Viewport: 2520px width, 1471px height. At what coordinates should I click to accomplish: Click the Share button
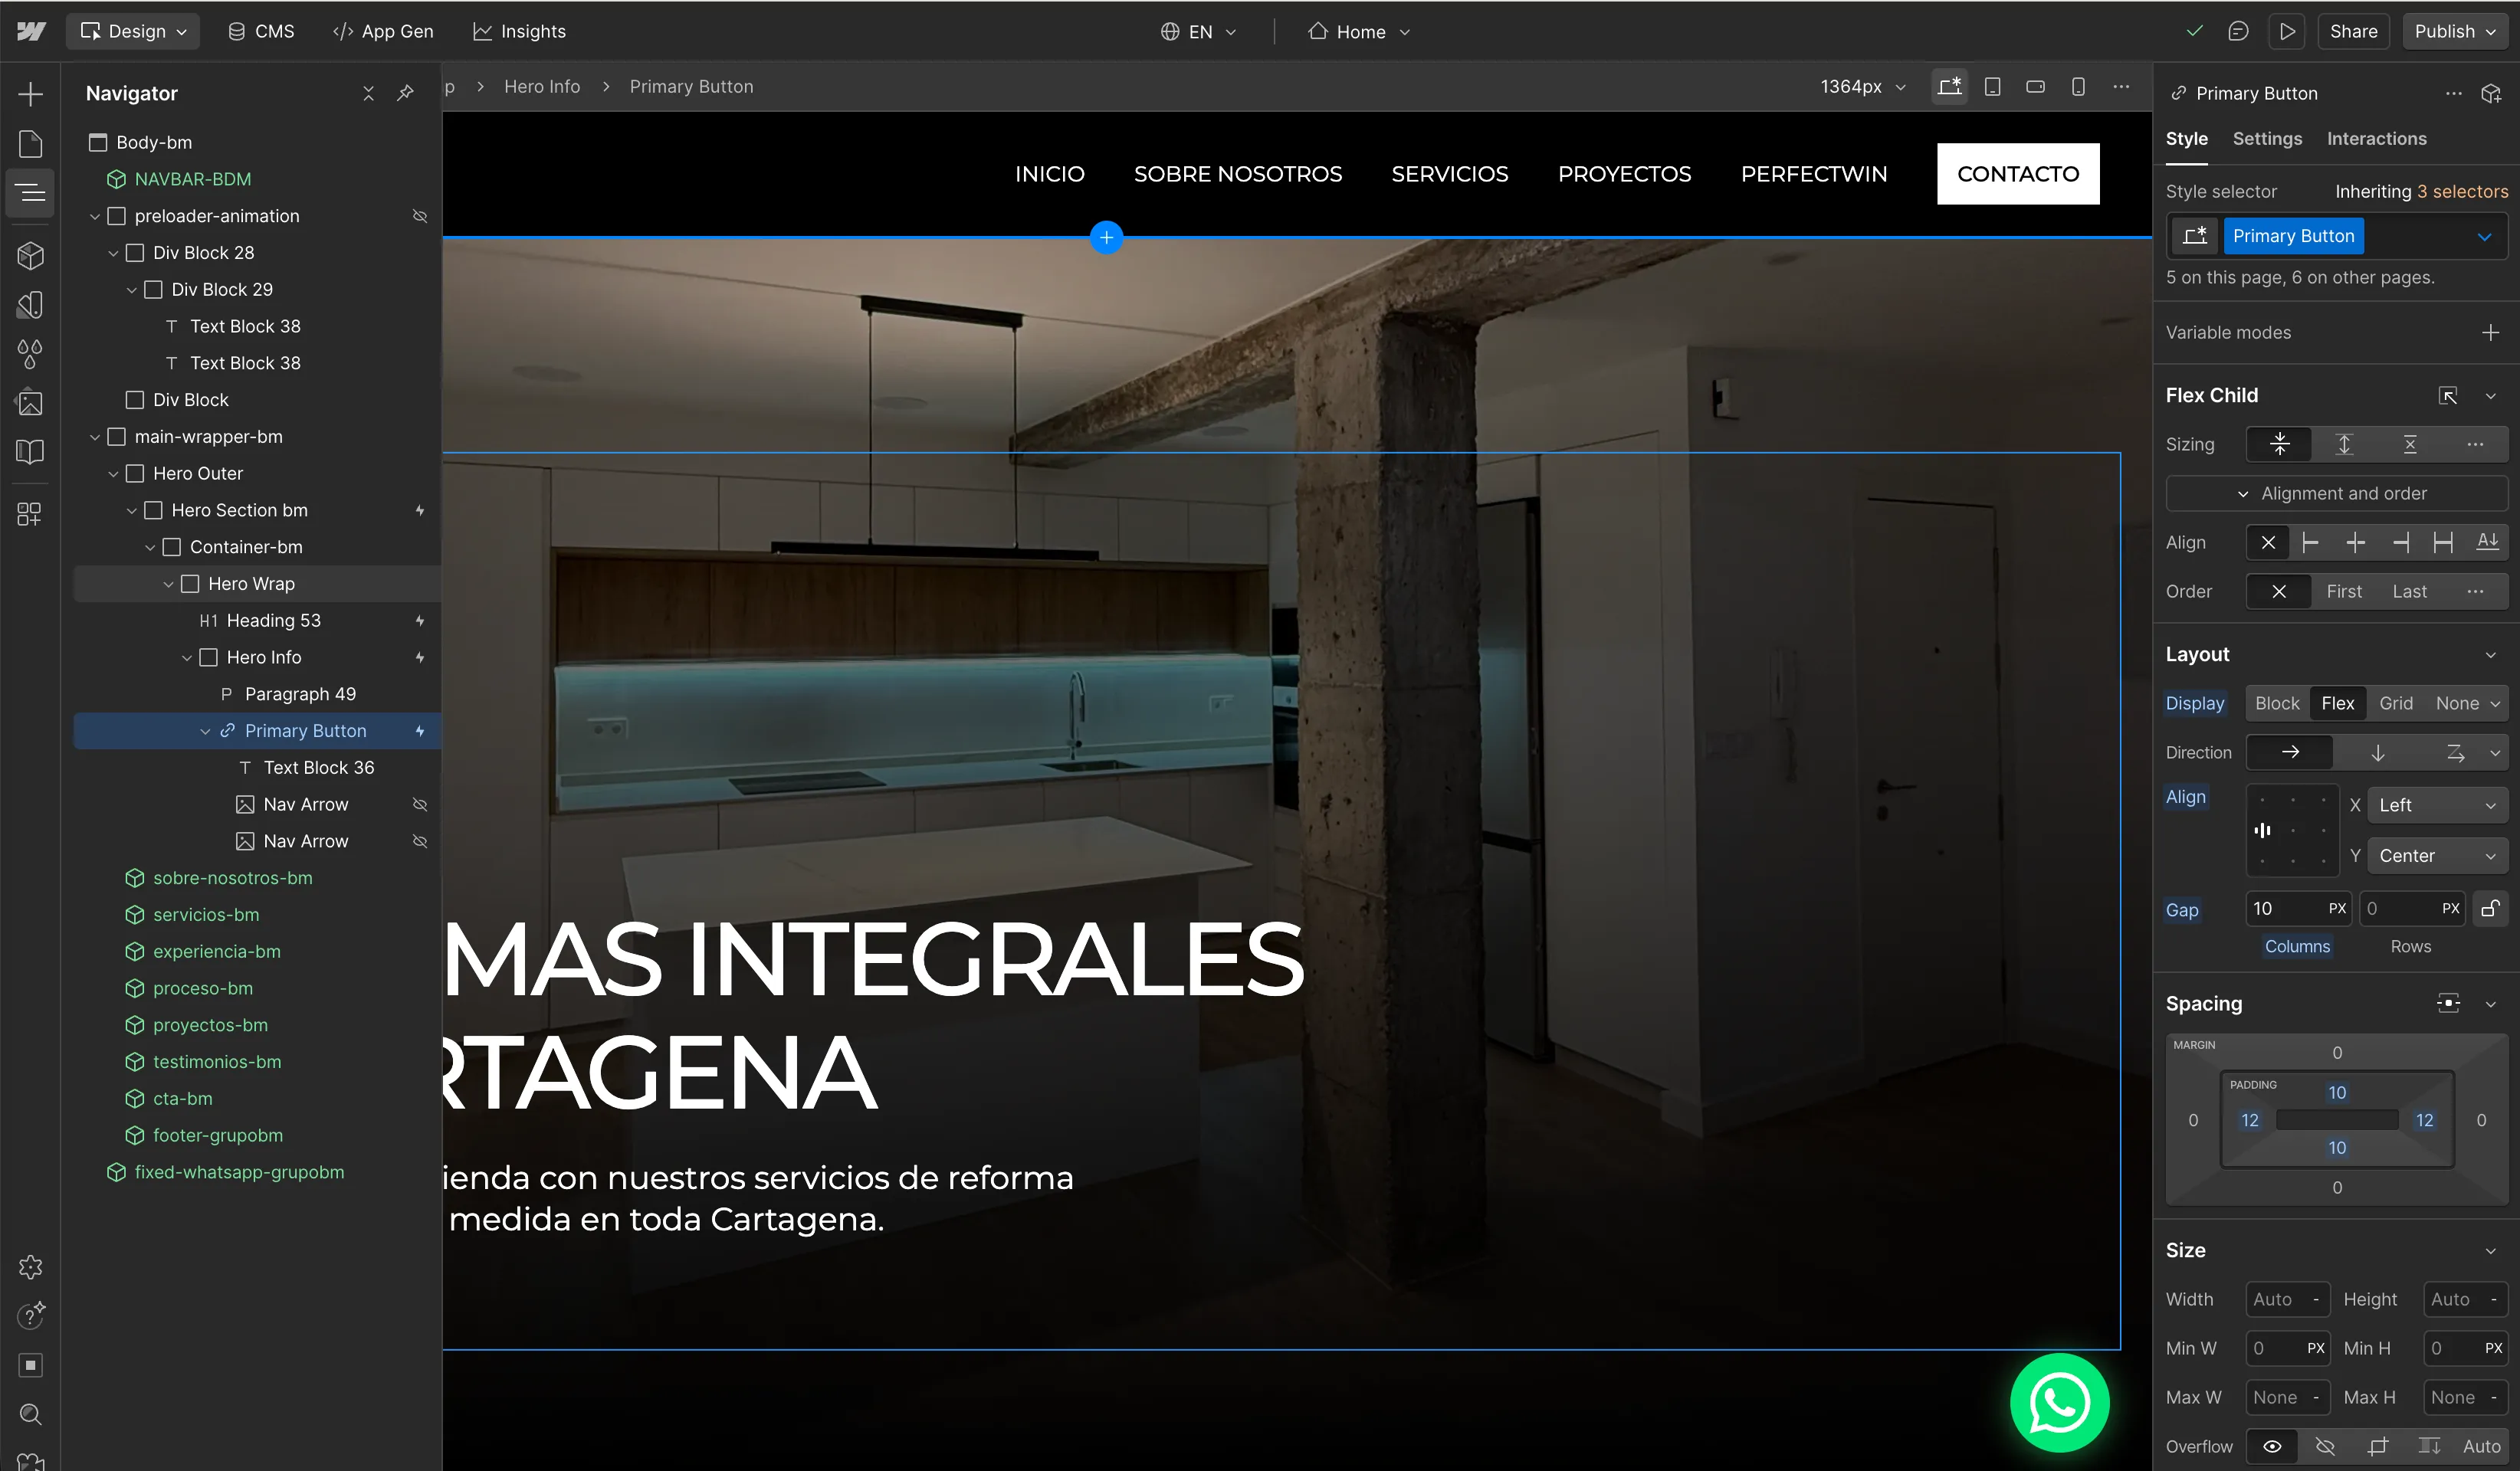2353,31
